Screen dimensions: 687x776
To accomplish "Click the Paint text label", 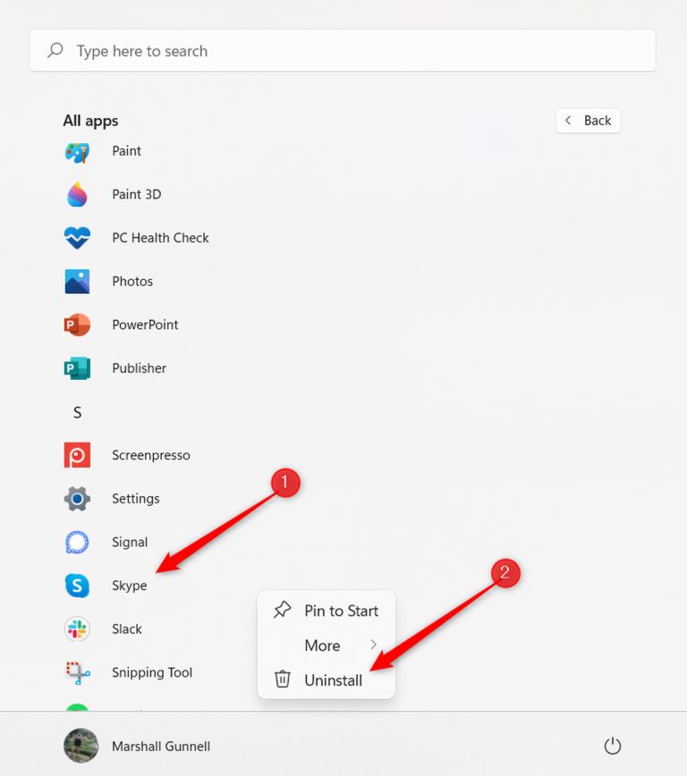I will (126, 151).
